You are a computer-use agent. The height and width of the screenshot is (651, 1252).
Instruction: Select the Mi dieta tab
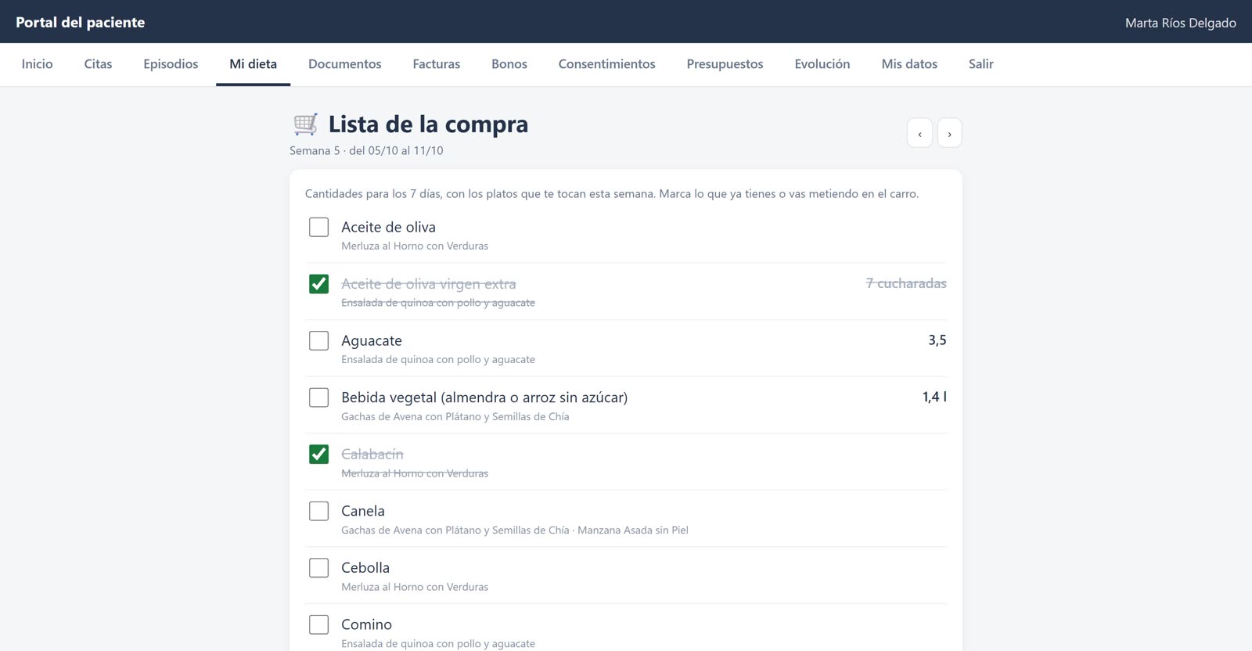tap(253, 64)
